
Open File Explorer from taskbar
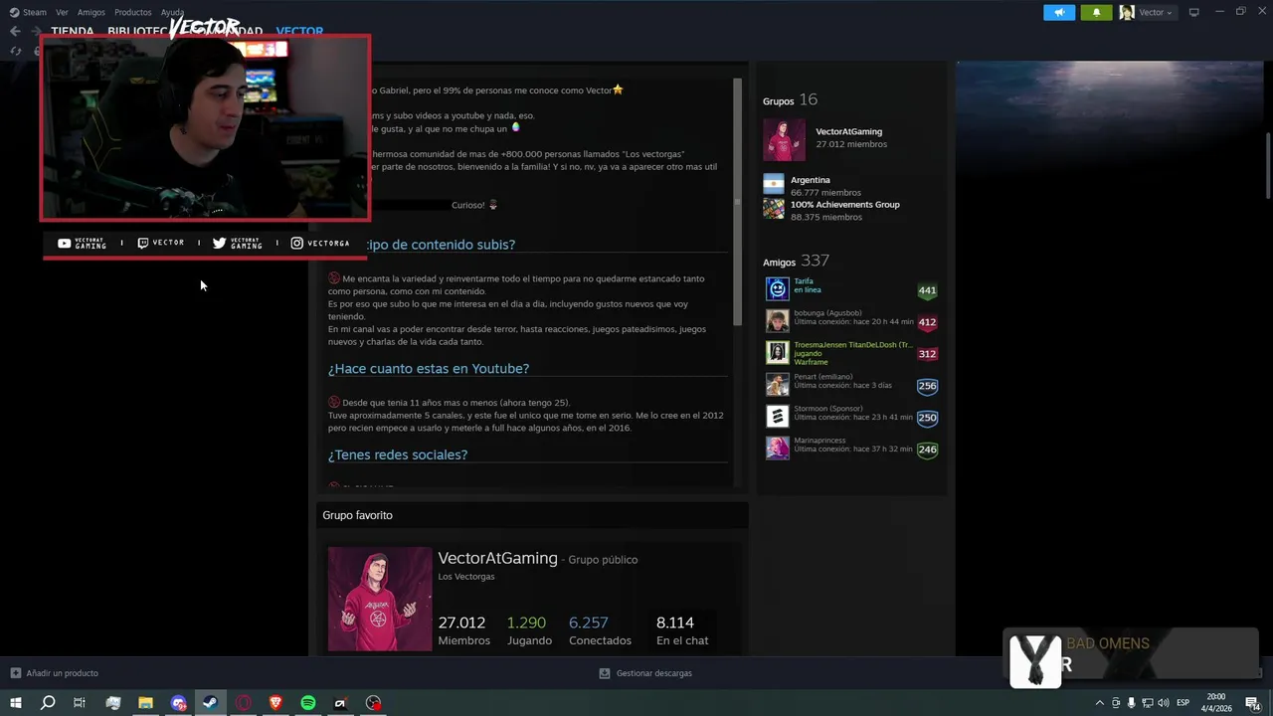(145, 703)
